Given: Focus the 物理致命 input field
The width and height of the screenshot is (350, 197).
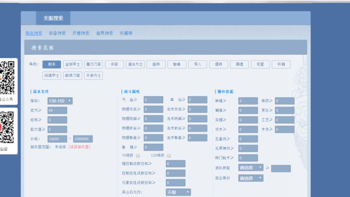Looking at the screenshot, I should click(153, 128).
